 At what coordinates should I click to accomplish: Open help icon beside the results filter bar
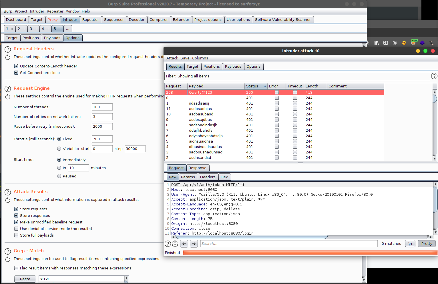tap(434, 76)
